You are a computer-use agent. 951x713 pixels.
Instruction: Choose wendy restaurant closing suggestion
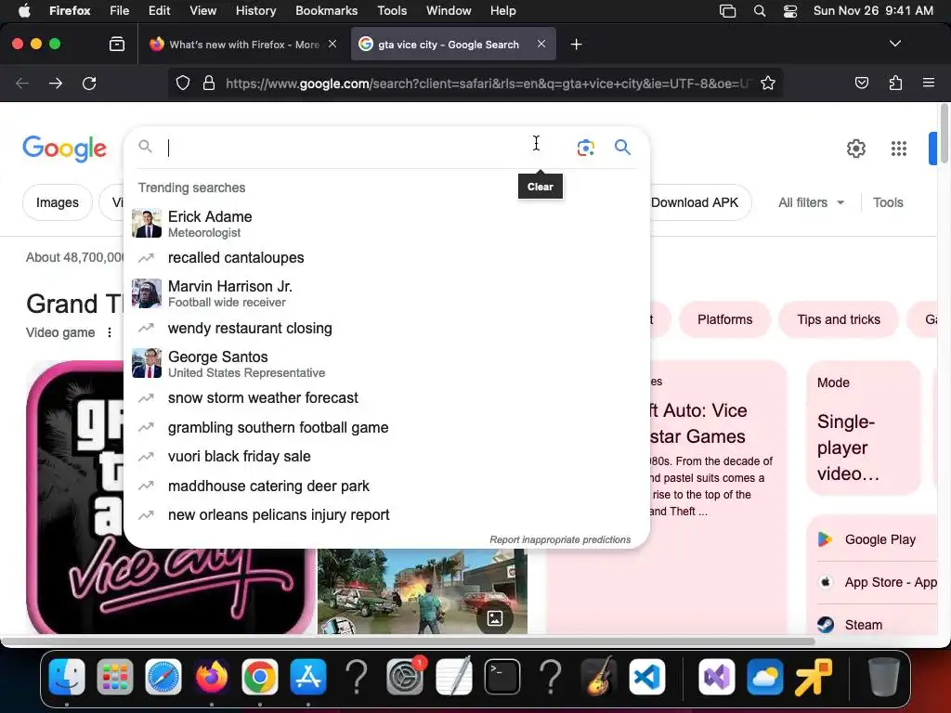click(386, 328)
